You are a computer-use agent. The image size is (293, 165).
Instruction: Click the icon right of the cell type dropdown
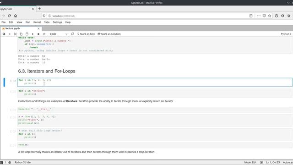click(72, 34)
